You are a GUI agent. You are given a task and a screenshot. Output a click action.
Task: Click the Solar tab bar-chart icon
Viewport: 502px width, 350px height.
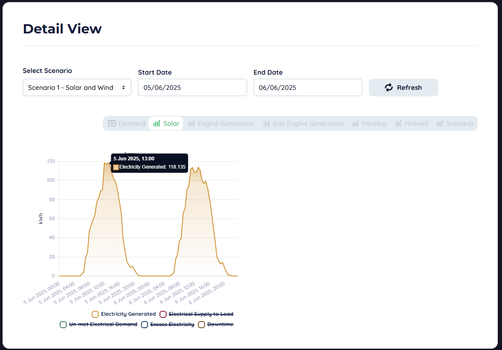[x=157, y=123]
